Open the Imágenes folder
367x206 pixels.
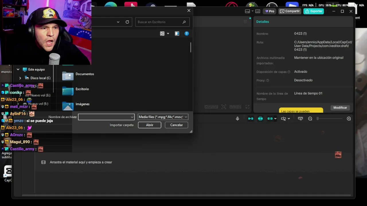[x=76, y=106]
